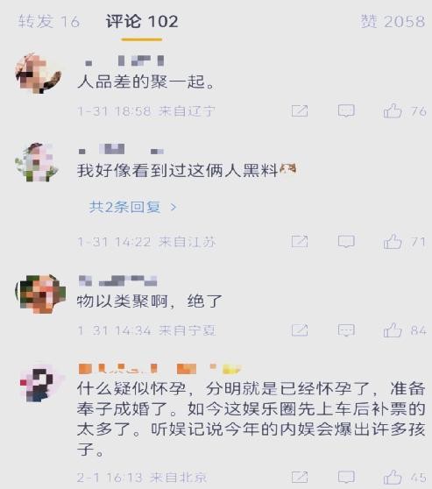Image resolution: width=432 pixels, height=489 pixels.
Task: Open the first commenter's avatar
Action: (38, 74)
